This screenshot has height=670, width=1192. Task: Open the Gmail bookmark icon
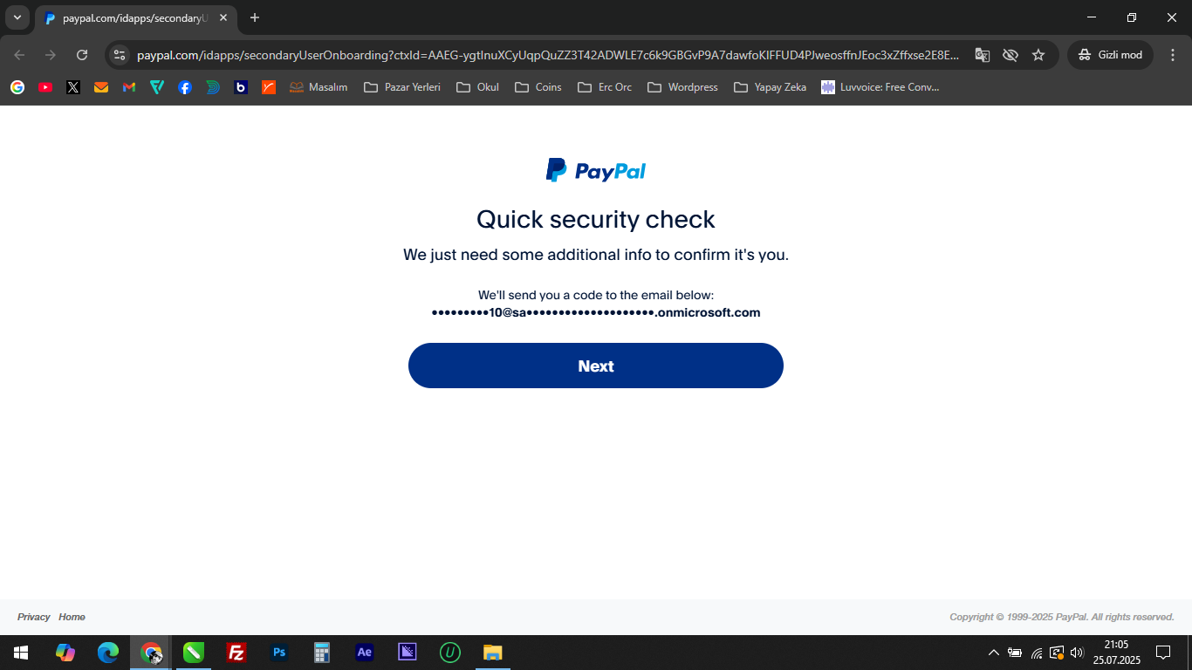pos(129,87)
